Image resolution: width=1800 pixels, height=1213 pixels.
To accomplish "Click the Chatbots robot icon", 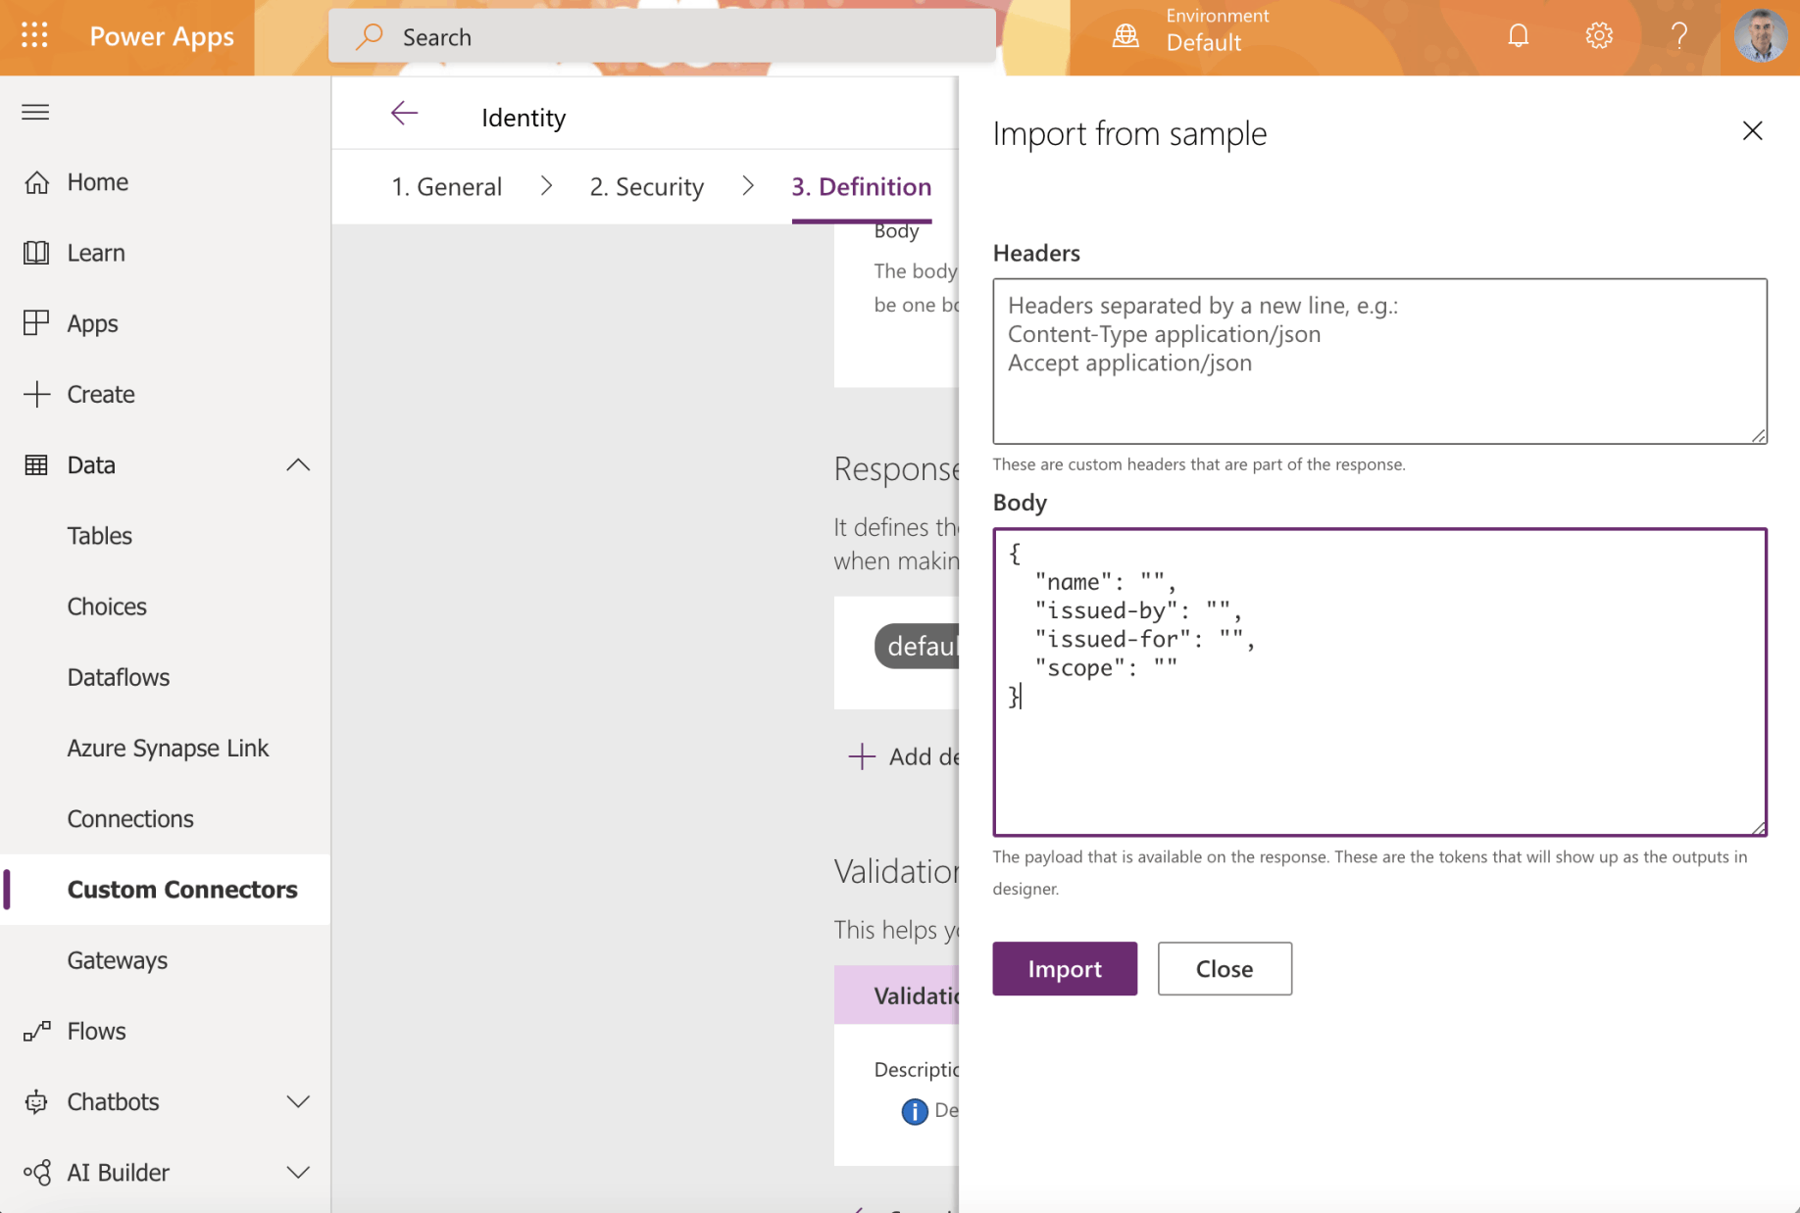I will 36,1101.
